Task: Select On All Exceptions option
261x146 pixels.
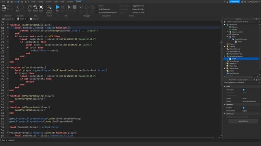Action: tap(103, 9)
